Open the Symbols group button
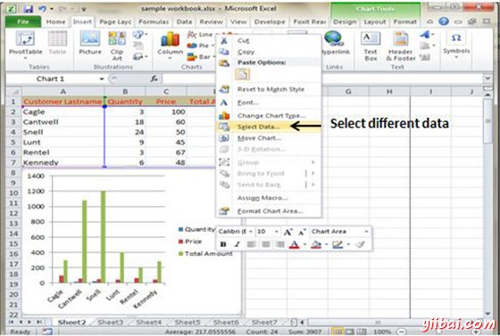Viewport: 500px width, 336px height. pyautogui.click(x=456, y=45)
